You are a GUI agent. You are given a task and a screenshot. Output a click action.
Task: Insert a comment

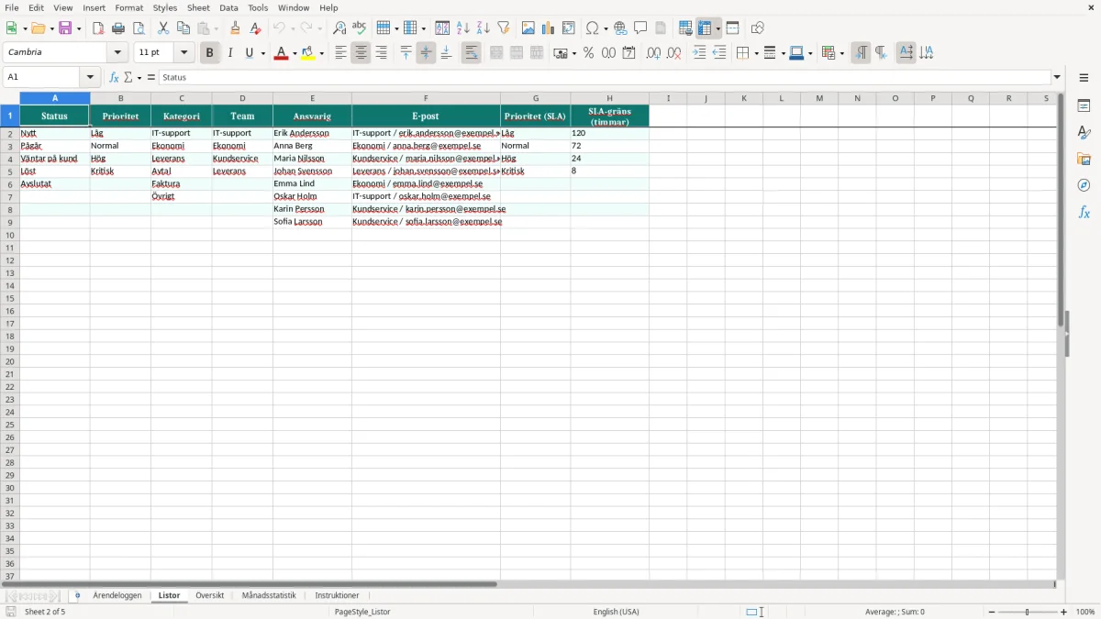640,28
